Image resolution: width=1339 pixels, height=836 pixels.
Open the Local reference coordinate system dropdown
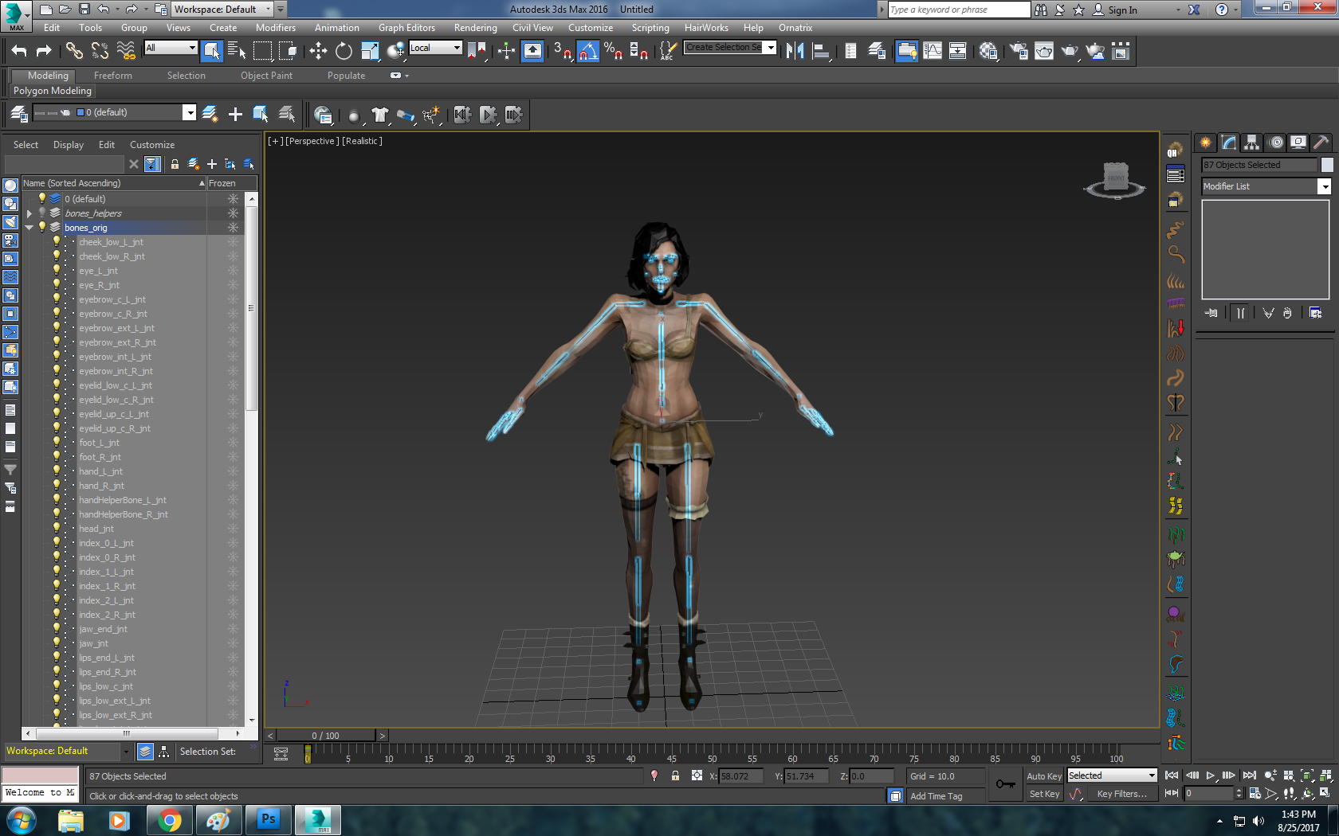[x=435, y=48]
